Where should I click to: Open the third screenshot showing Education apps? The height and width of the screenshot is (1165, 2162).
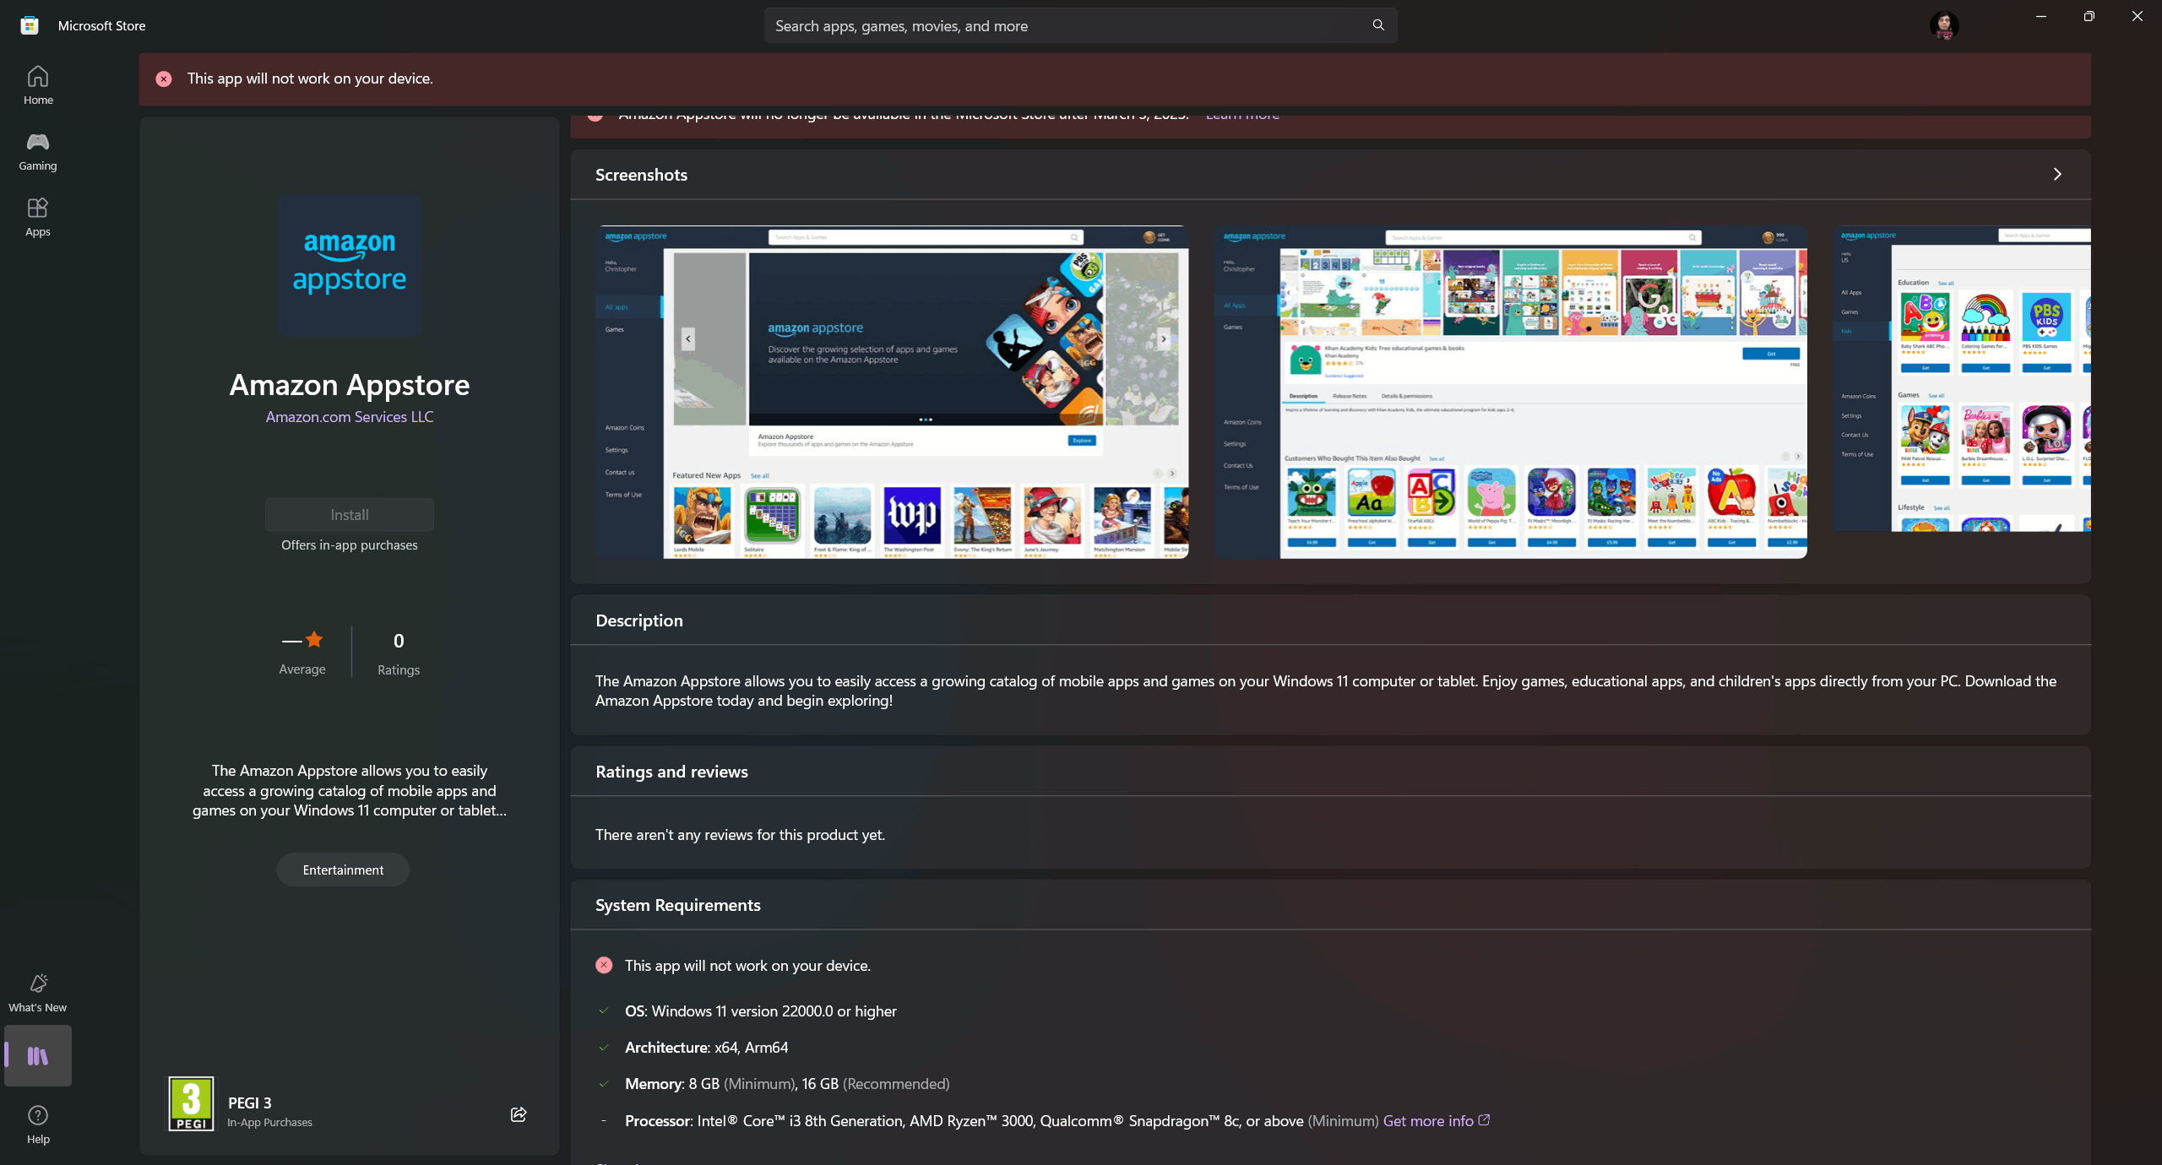point(1961,378)
